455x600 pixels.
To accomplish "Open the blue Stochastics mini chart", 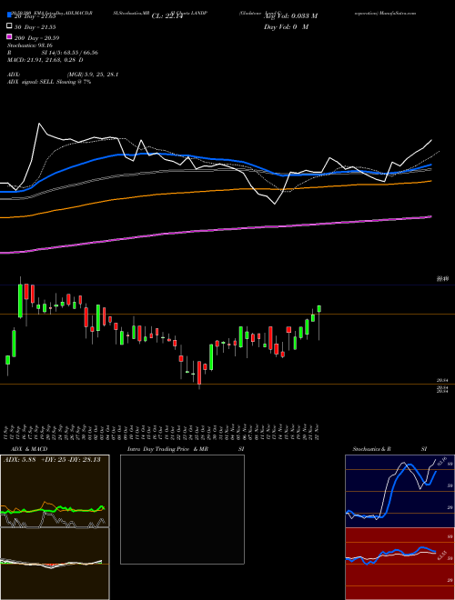I will pos(399,491).
